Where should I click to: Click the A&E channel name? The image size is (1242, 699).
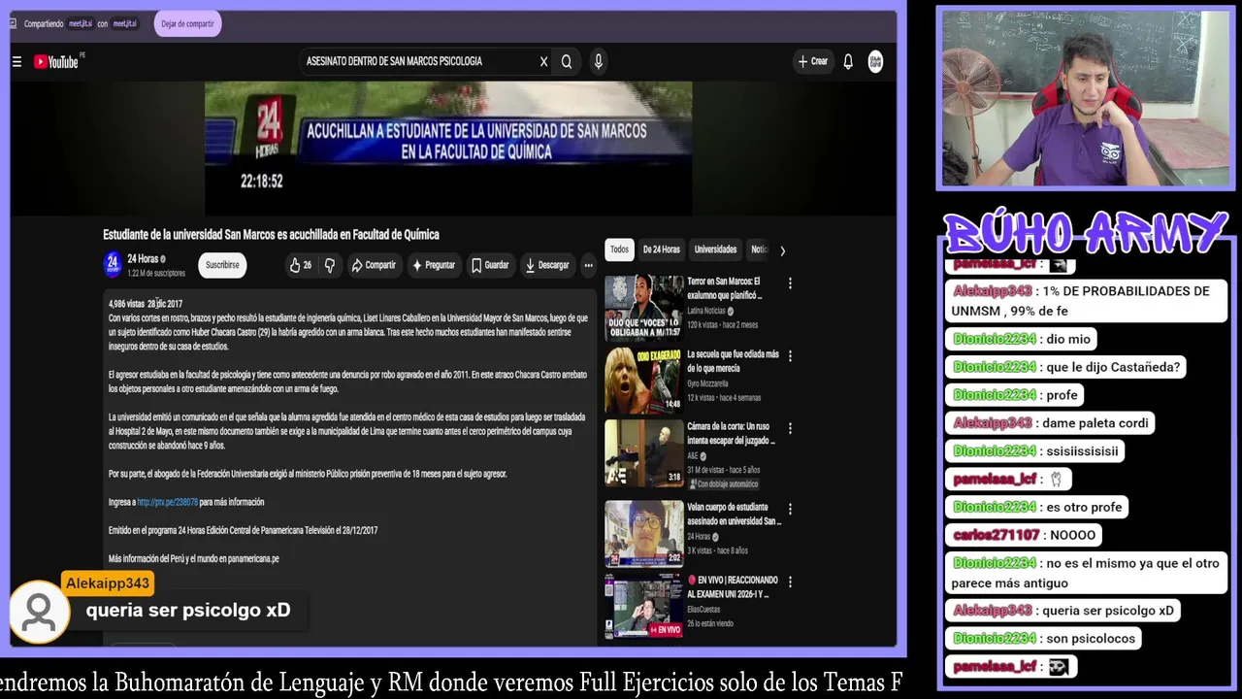[693, 455]
